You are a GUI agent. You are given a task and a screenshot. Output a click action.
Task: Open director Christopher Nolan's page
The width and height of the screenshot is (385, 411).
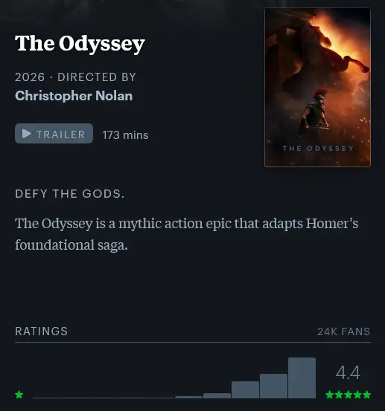pyautogui.click(x=74, y=96)
